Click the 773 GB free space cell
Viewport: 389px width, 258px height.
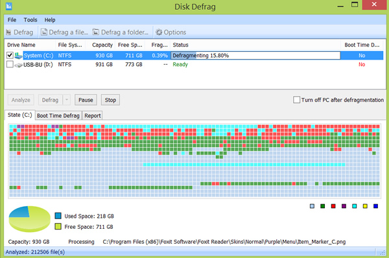point(134,65)
